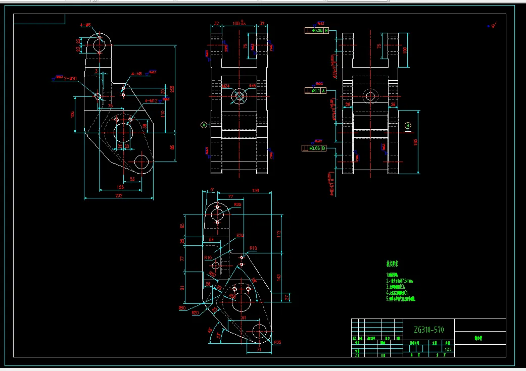Click the 54 horizontal dimension
The height and width of the screenshot is (371, 526).
pos(211,240)
